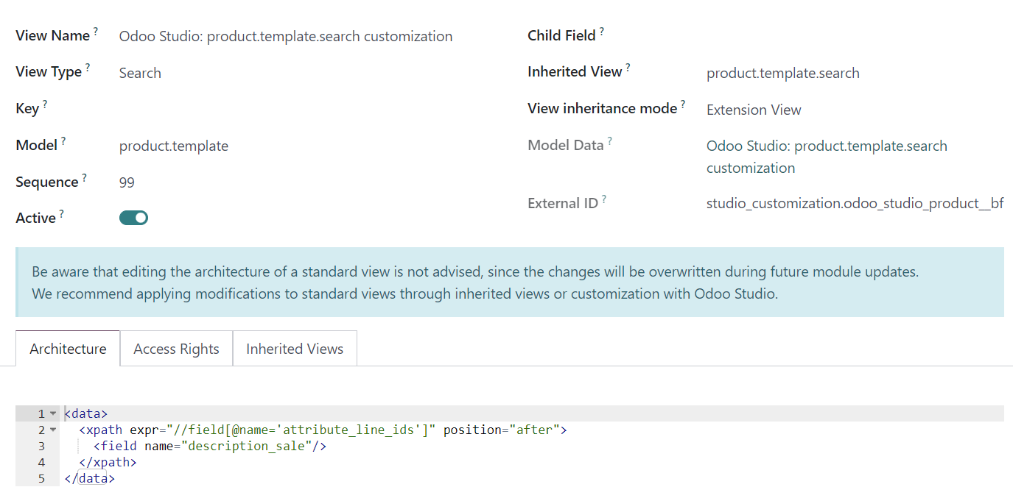Show help tooltip next to Inherited View label
This screenshot has height=487, width=1013.
click(628, 67)
